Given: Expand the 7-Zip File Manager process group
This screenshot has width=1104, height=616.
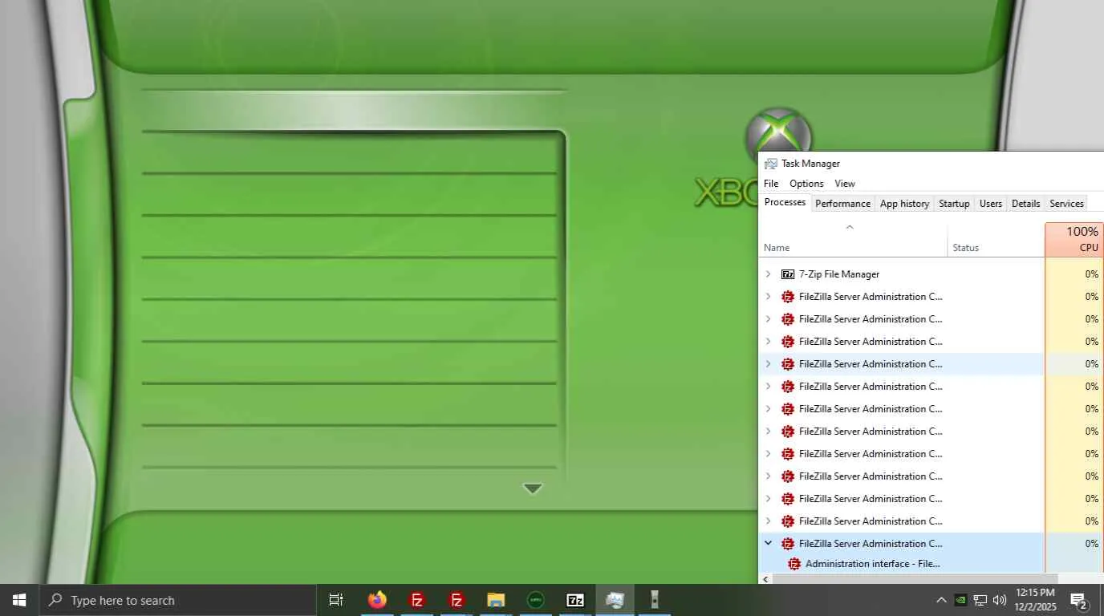Looking at the screenshot, I should coord(768,274).
